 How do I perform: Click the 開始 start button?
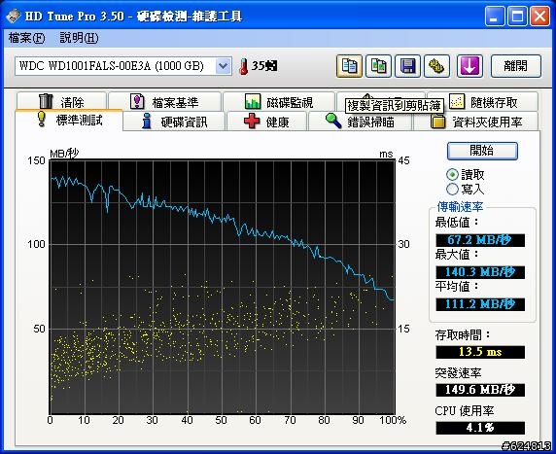point(482,151)
